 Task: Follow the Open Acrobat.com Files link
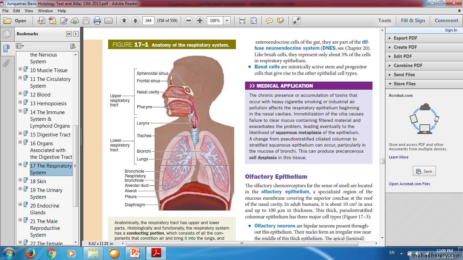(x=409, y=184)
